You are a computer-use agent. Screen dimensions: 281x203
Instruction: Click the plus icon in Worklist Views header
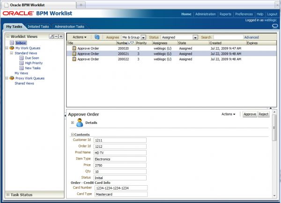tap(61, 36)
